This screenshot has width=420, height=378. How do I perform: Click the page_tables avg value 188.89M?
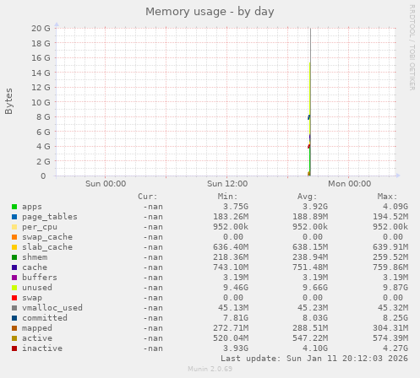[x=310, y=217]
